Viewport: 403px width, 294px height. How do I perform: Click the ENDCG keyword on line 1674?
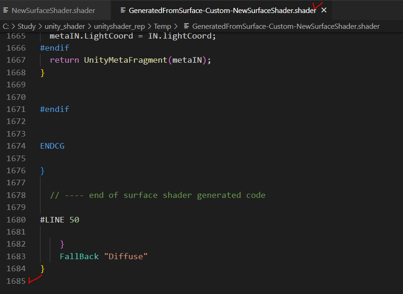[52, 146]
